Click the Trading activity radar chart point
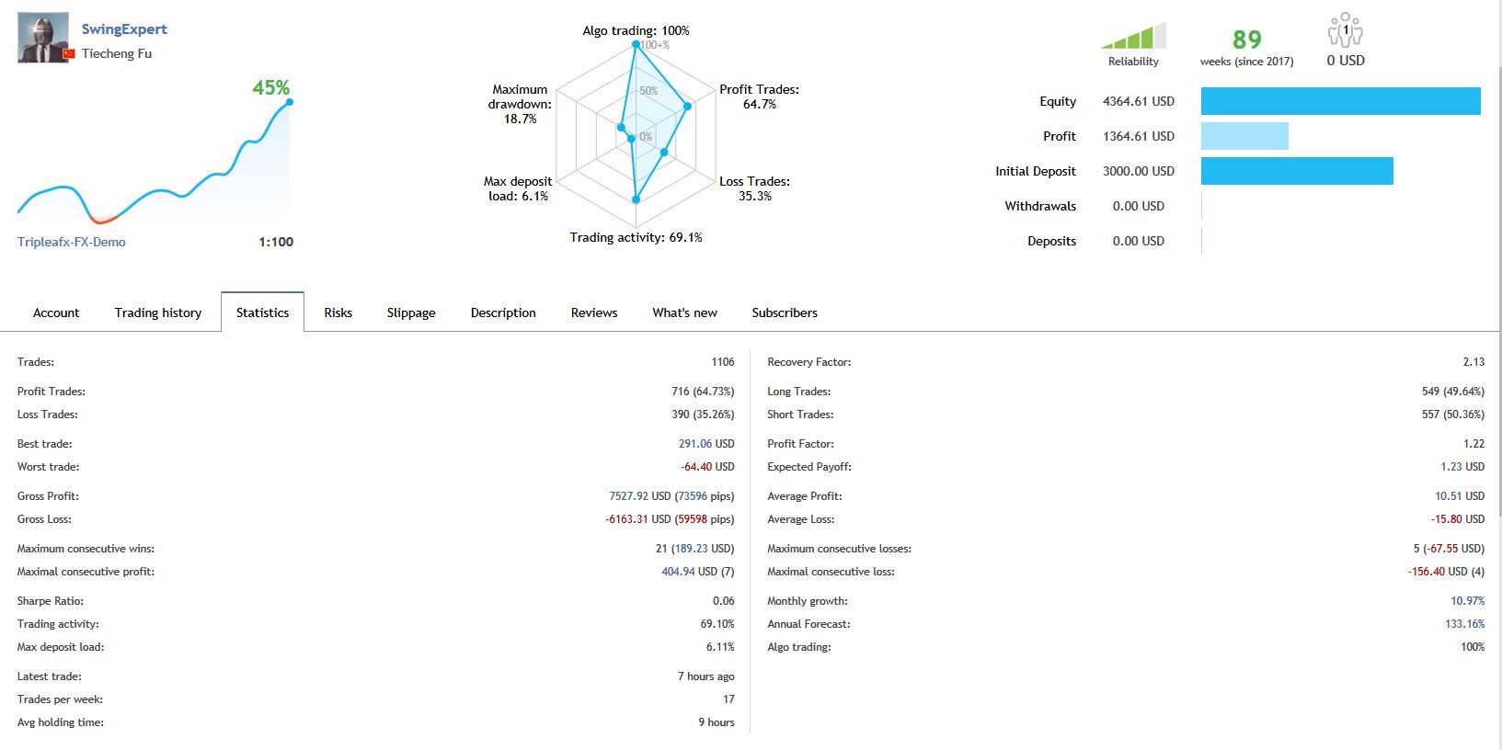 coord(636,199)
